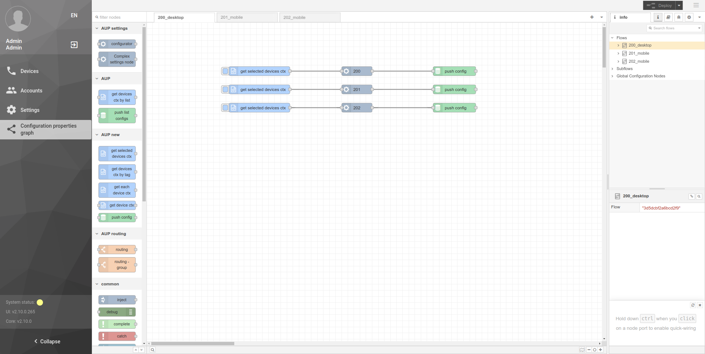Add a new flow with plus icon

click(x=592, y=17)
